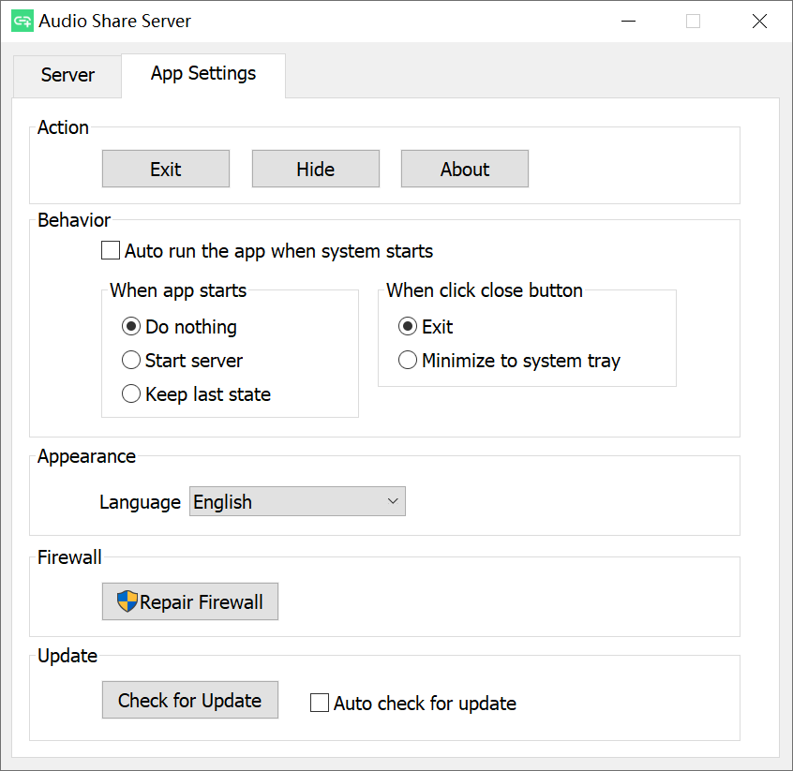Switch to the Server tab
This screenshot has height=771, width=793.
(67, 76)
